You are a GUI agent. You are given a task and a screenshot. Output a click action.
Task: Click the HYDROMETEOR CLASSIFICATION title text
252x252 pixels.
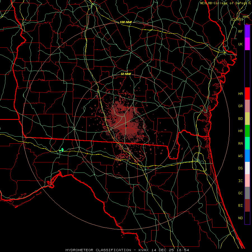pyautogui.click(x=98, y=250)
